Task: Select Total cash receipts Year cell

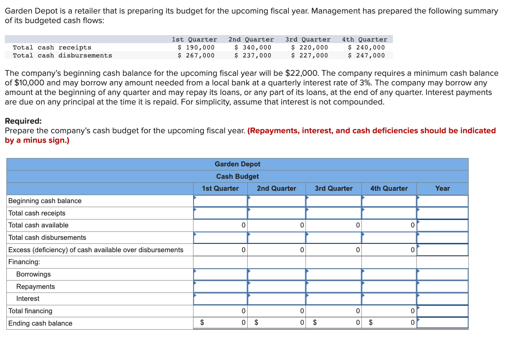Action: (x=442, y=213)
